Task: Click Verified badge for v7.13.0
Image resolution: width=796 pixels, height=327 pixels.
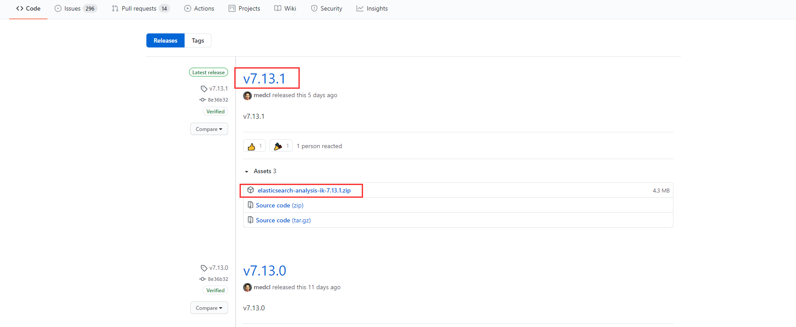Action: pos(215,291)
